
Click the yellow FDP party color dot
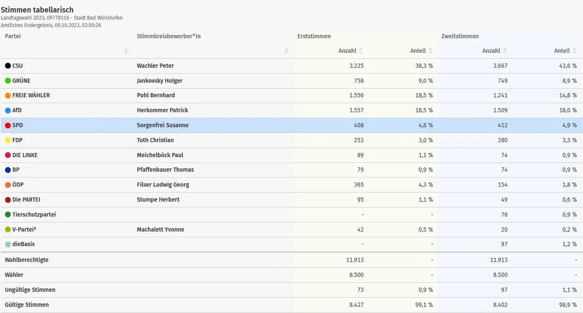[x=8, y=140]
